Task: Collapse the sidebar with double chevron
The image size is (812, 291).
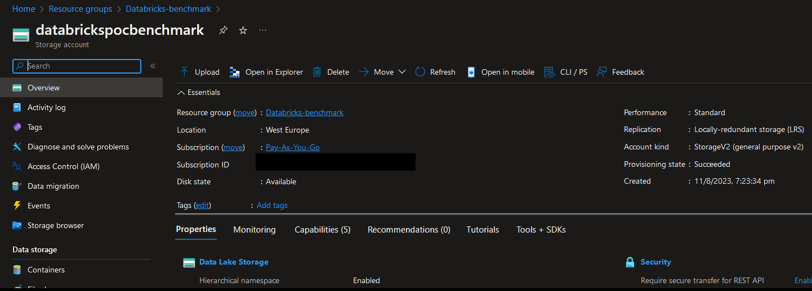Action: click(153, 66)
